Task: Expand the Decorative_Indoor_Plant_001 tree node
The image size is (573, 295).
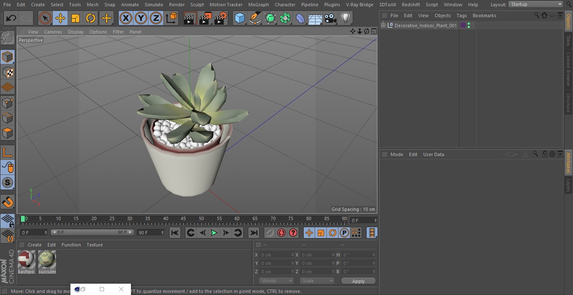Action: [x=383, y=26]
